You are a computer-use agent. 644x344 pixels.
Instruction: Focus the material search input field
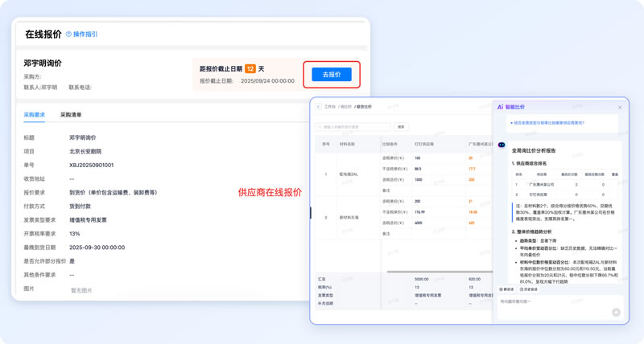pyautogui.click(x=354, y=127)
